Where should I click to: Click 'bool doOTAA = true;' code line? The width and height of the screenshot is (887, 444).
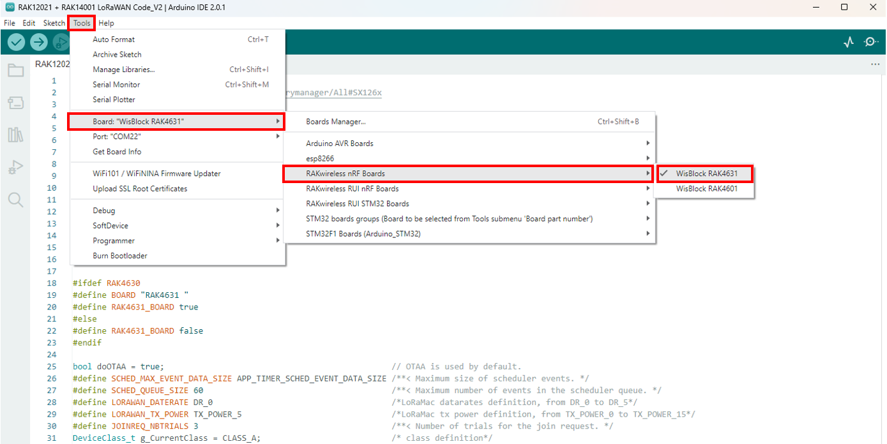119,367
